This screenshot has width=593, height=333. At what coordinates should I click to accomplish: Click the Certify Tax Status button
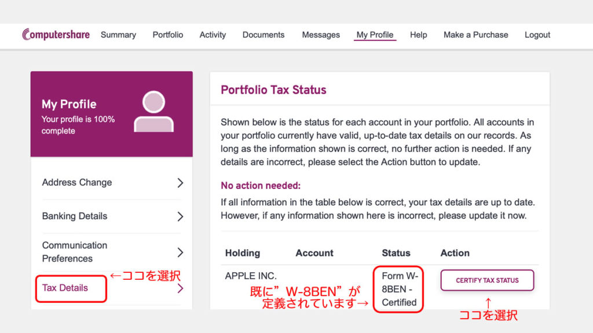click(x=487, y=280)
